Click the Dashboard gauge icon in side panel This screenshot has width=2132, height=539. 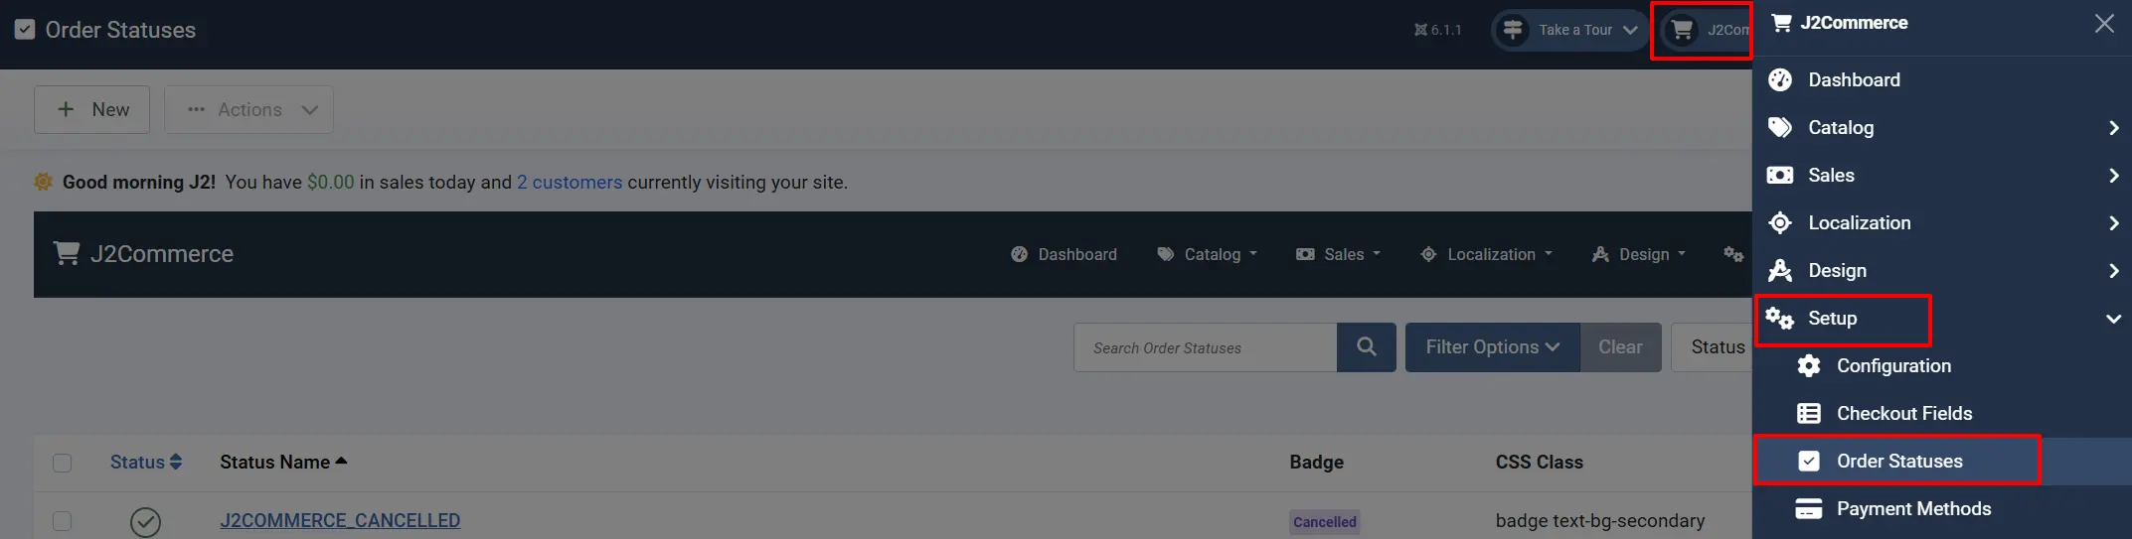point(1780,80)
